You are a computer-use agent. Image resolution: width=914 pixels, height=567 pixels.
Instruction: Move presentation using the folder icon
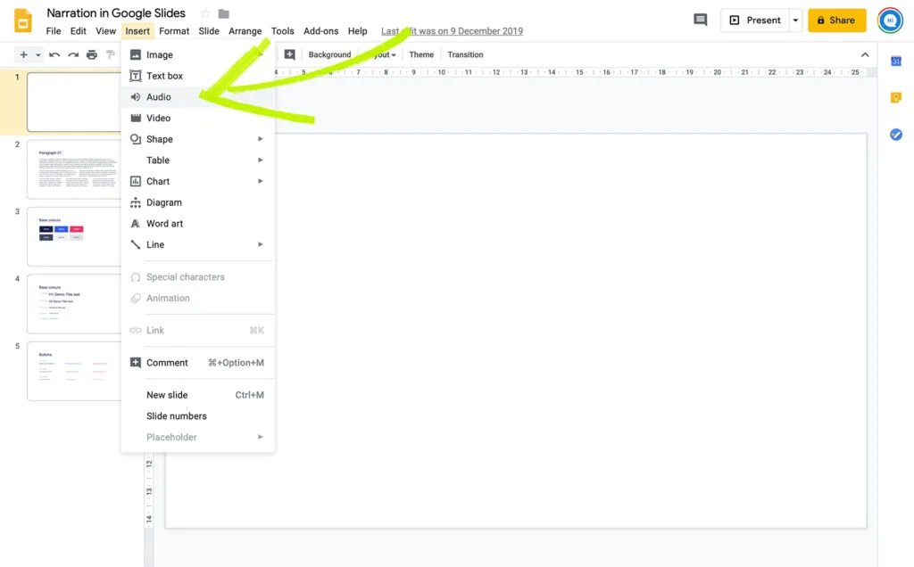coord(223,13)
